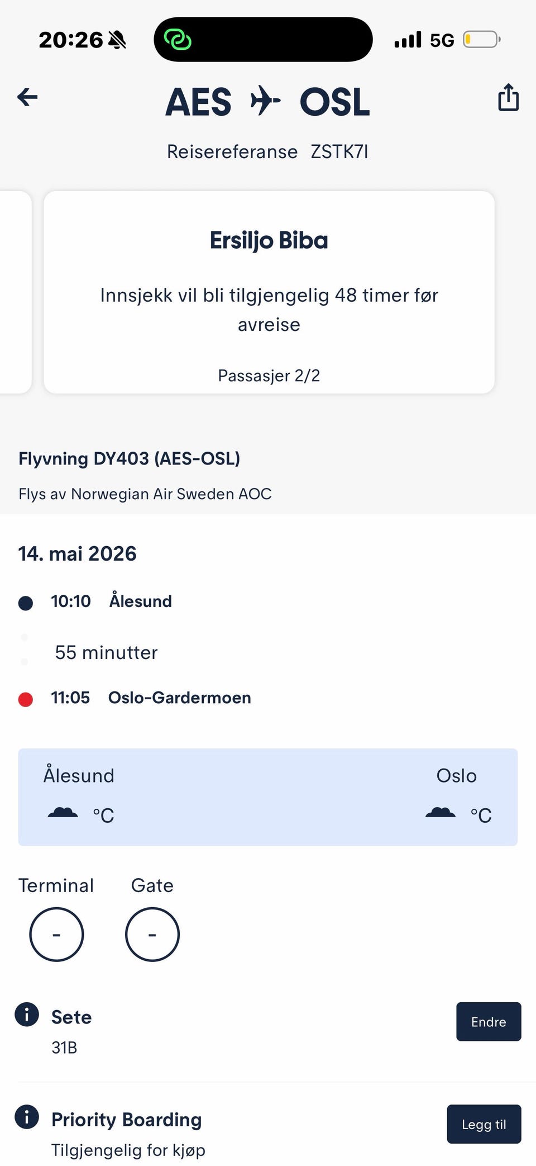The height and width of the screenshot is (1166, 536).
Task: Tap the Oslo cloud weather icon
Action: click(x=440, y=813)
